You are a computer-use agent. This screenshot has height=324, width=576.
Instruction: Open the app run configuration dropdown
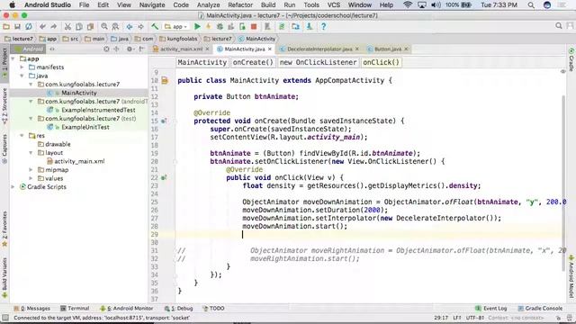[x=176, y=26]
